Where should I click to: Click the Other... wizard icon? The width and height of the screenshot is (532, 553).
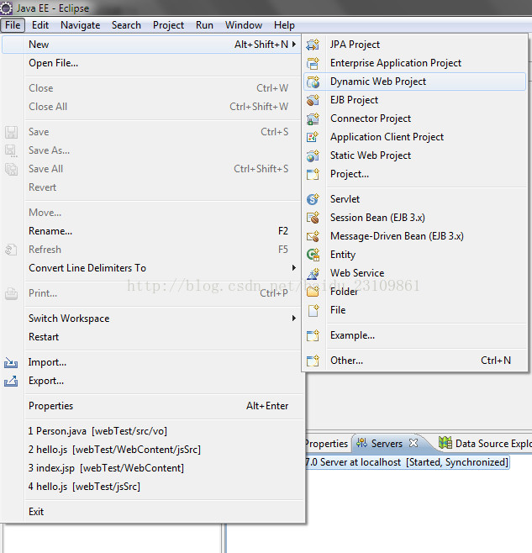313,361
